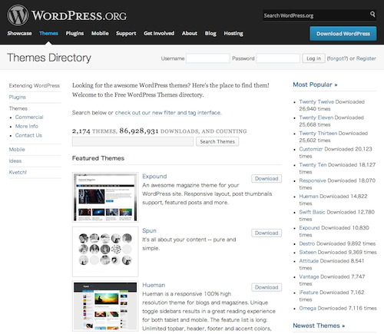Viewport: 384px width, 334px height.
Task: Click the Search Themes button
Action: click(x=217, y=141)
